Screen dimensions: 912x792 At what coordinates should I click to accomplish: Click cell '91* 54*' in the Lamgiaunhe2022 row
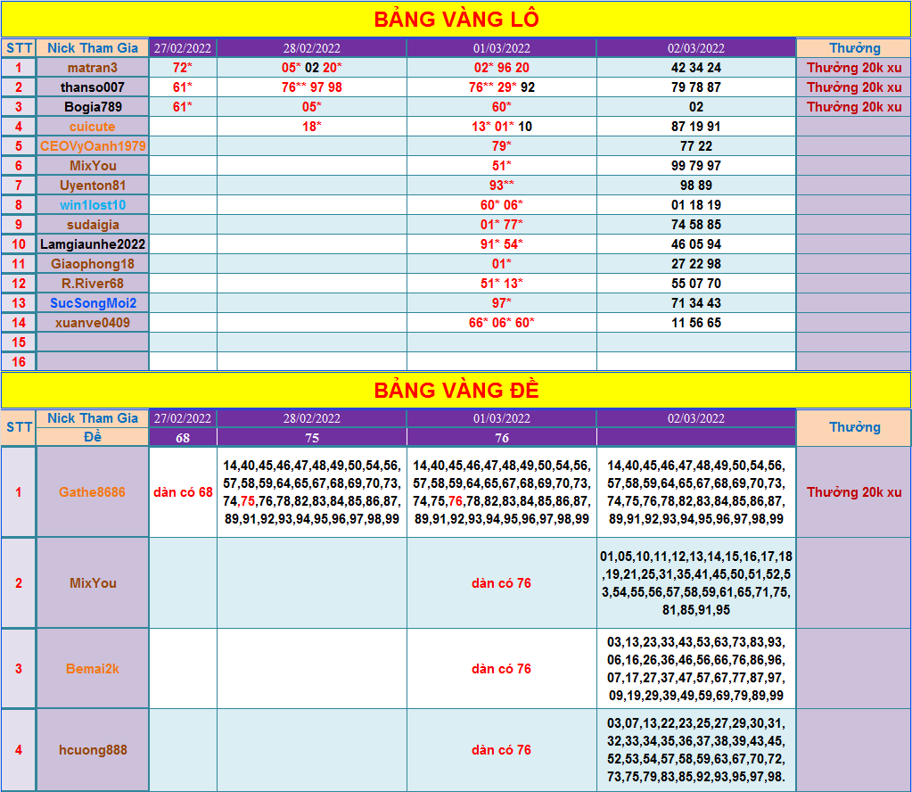coord(501,244)
